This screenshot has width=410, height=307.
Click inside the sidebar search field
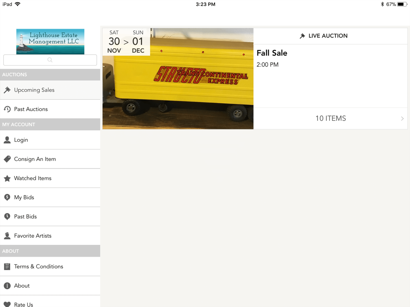click(50, 60)
